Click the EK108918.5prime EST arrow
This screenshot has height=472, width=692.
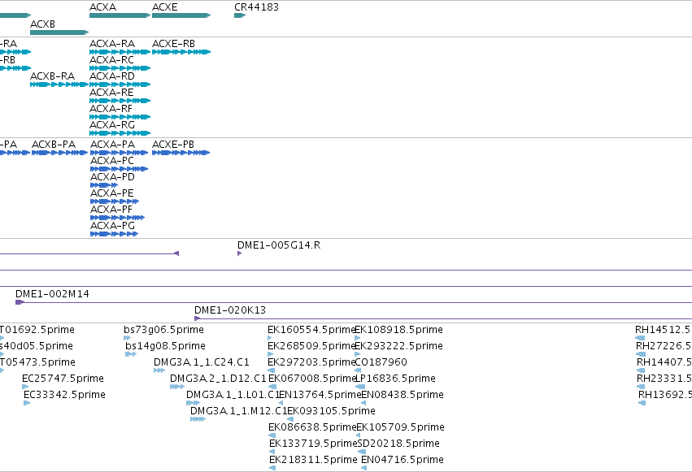coord(358,338)
